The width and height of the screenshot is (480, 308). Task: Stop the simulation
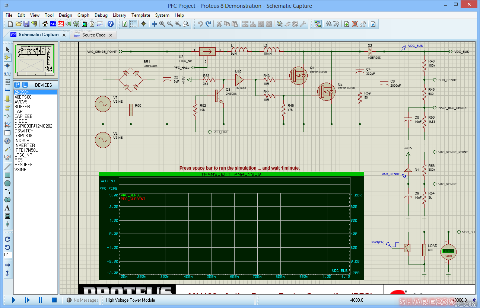click(x=54, y=300)
